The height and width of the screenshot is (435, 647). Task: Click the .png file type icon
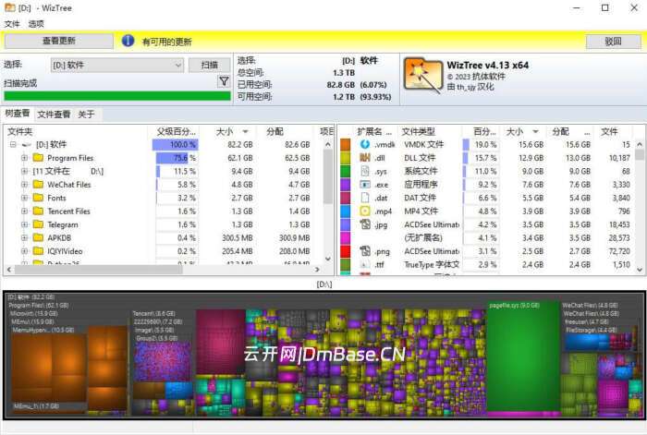[x=365, y=251]
